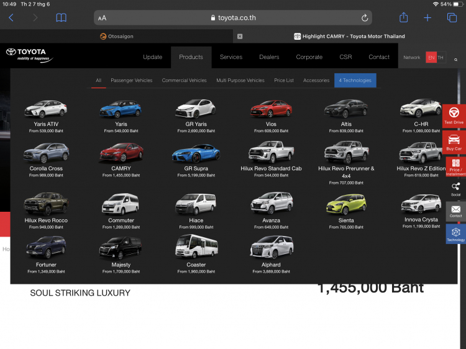
Task: Switch to the Otosaigon tab
Action: coord(117,36)
